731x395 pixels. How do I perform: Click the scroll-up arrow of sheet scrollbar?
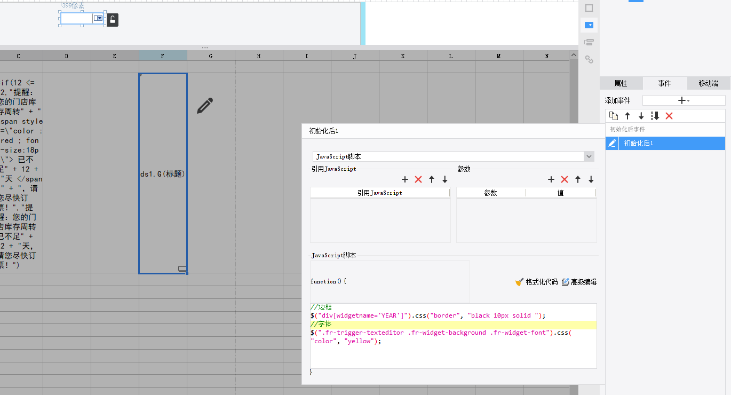tap(574, 55)
